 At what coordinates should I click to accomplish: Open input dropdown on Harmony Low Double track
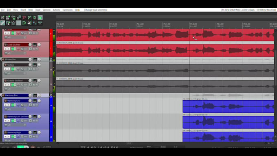[x=15, y=125]
